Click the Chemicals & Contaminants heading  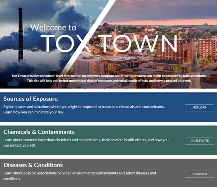pos(39,132)
